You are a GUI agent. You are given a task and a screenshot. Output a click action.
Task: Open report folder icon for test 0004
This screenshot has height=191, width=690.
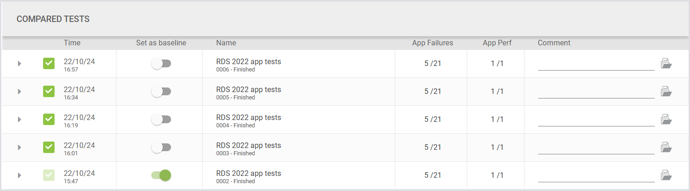pyautogui.click(x=666, y=120)
